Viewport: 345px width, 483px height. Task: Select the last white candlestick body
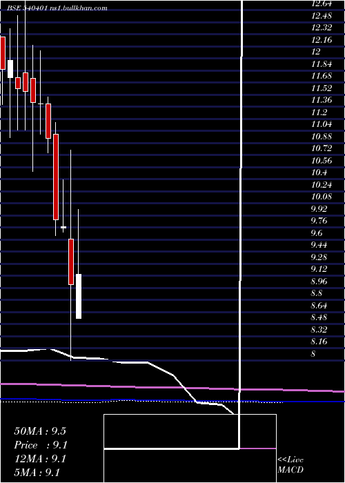coord(79,296)
